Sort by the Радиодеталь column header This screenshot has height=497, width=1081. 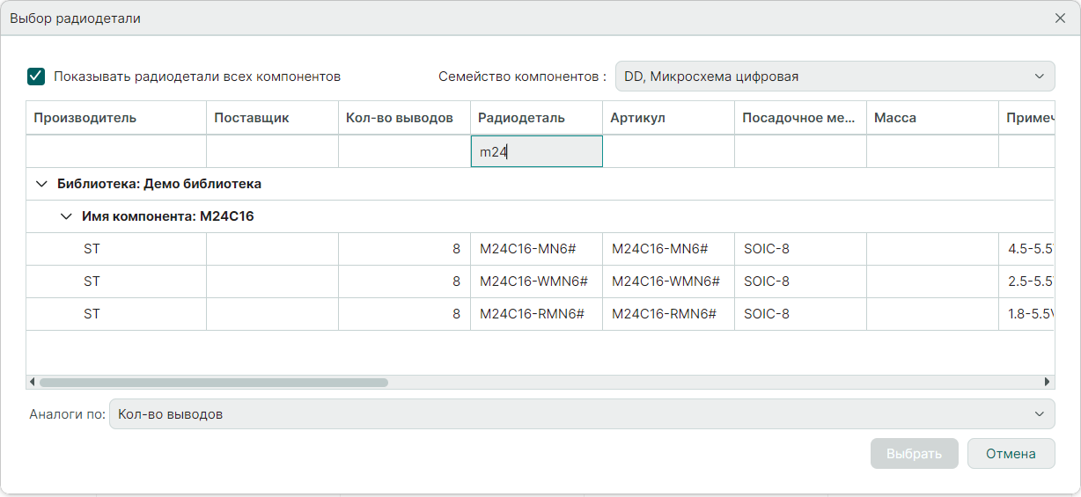pyautogui.click(x=536, y=118)
